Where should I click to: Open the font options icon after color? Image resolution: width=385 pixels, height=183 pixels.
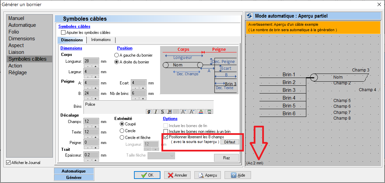pyautogui.click(x=210, y=111)
